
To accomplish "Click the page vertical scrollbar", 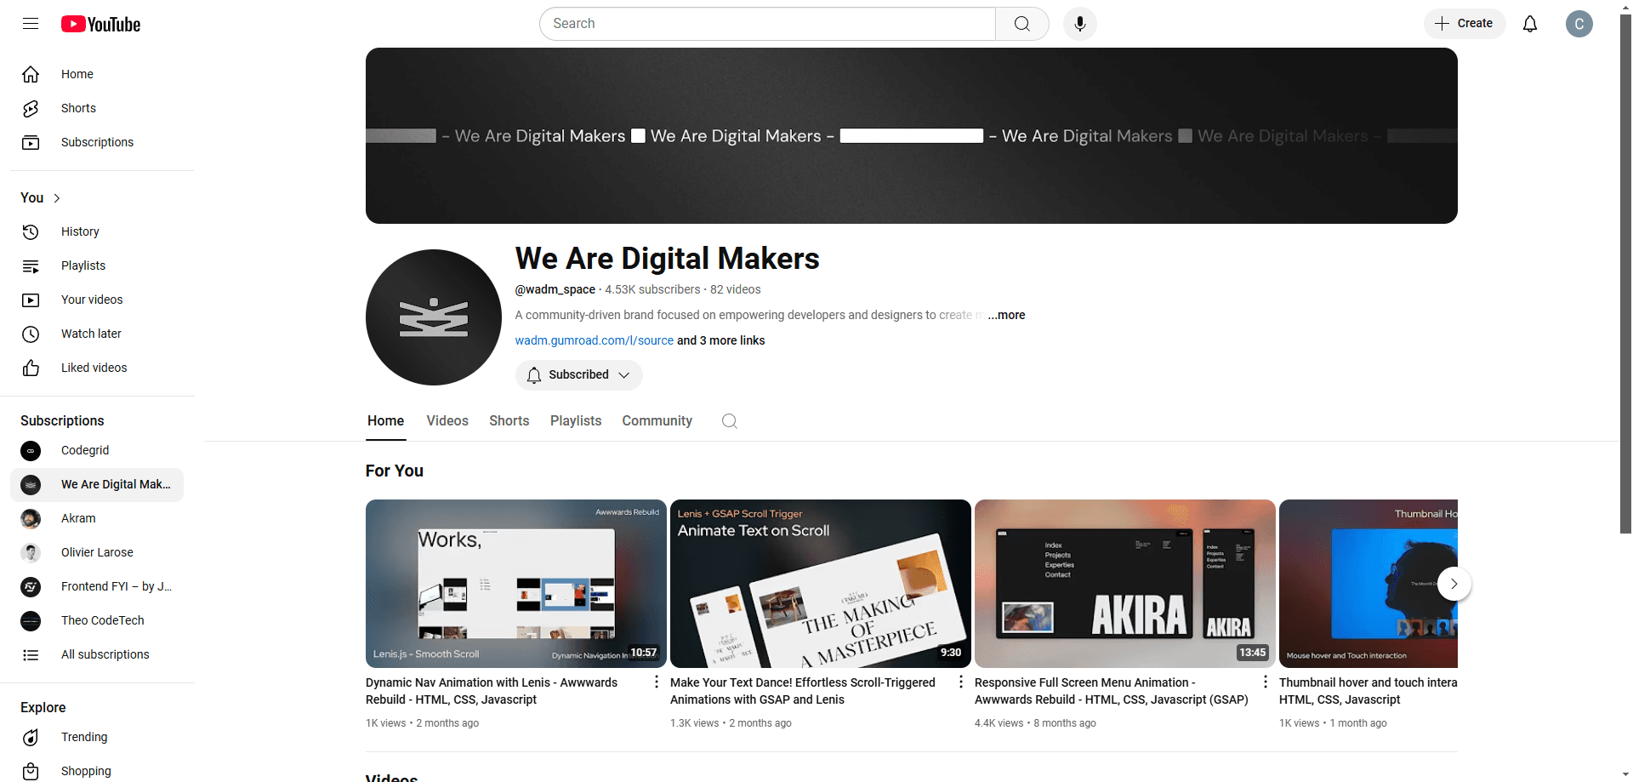I will point(1625,272).
